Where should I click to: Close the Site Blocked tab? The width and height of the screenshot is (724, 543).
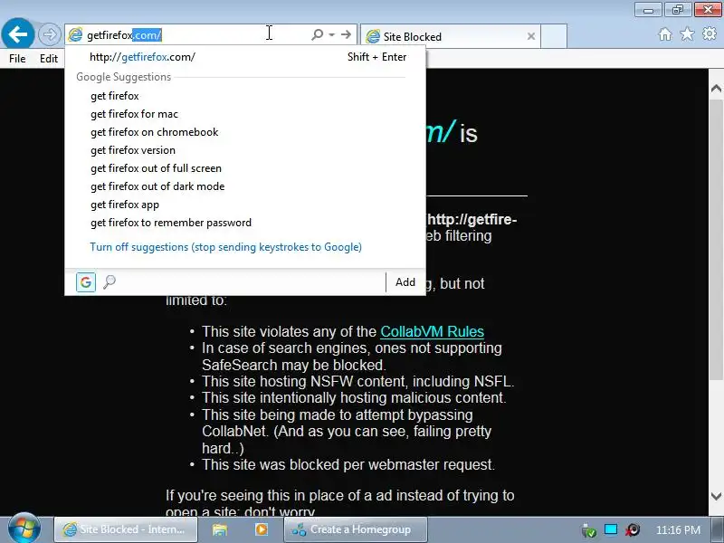click(531, 36)
